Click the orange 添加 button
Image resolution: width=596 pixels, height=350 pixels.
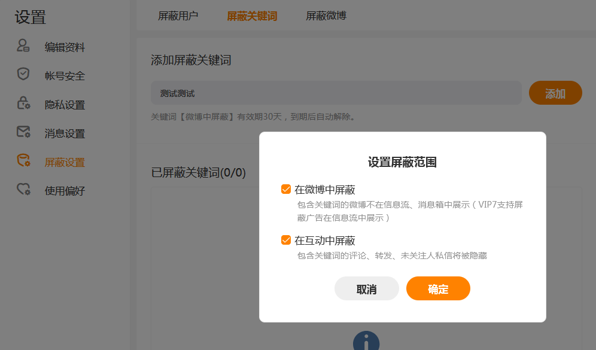click(555, 93)
